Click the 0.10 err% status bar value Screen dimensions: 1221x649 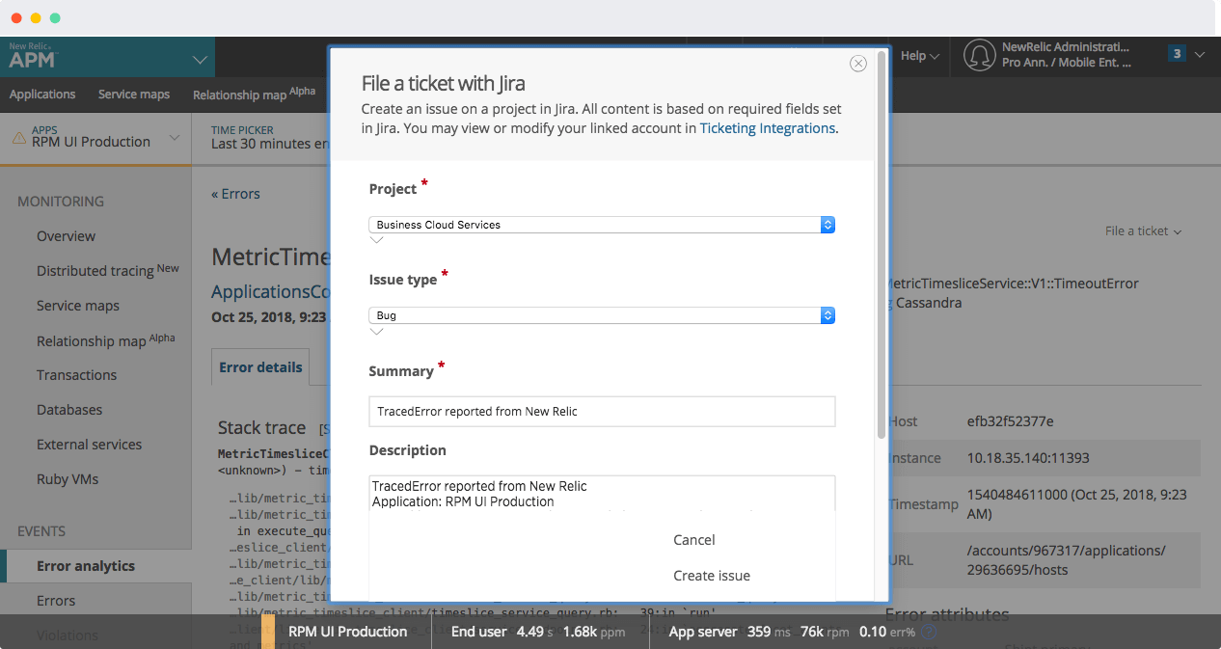click(888, 632)
